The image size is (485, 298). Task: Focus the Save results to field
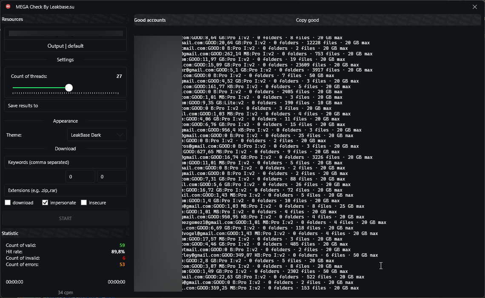tap(66, 106)
